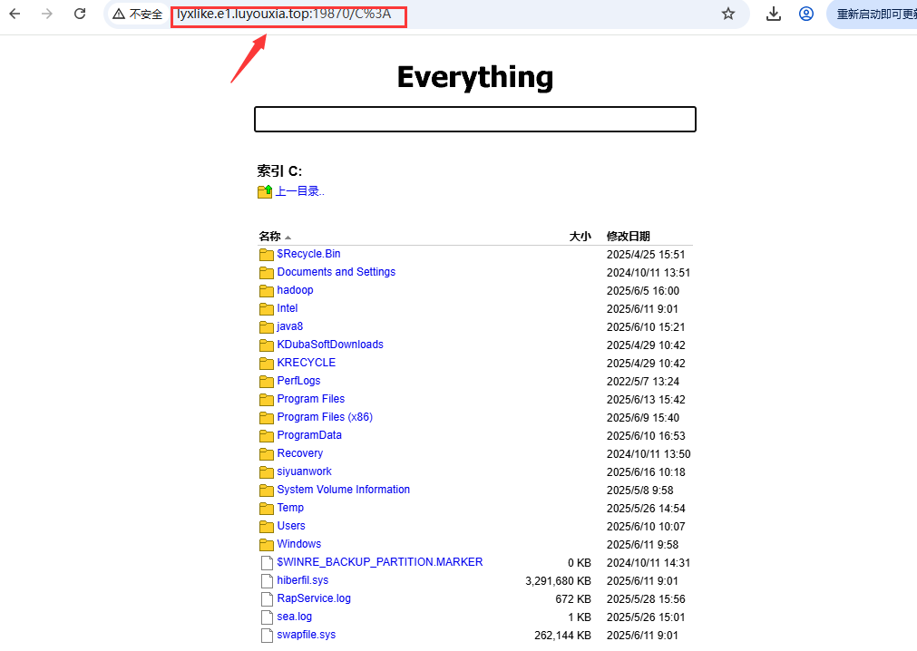Click folder icon beside Users
The width and height of the screenshot is (917, 651).
(267, 526)
